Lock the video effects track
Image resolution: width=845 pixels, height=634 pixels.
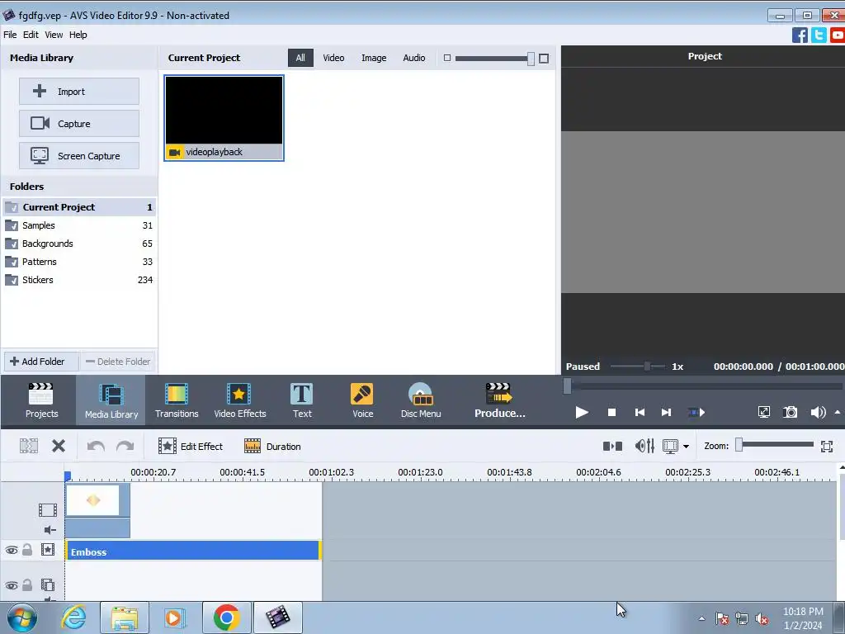(27, 549)
